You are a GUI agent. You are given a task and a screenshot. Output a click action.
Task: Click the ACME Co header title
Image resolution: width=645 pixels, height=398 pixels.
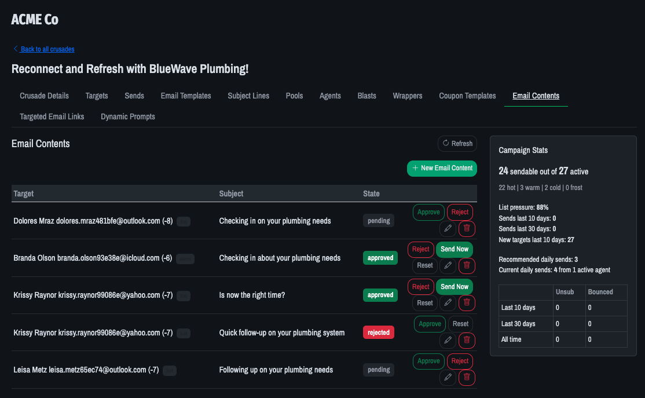pos(35,19)
